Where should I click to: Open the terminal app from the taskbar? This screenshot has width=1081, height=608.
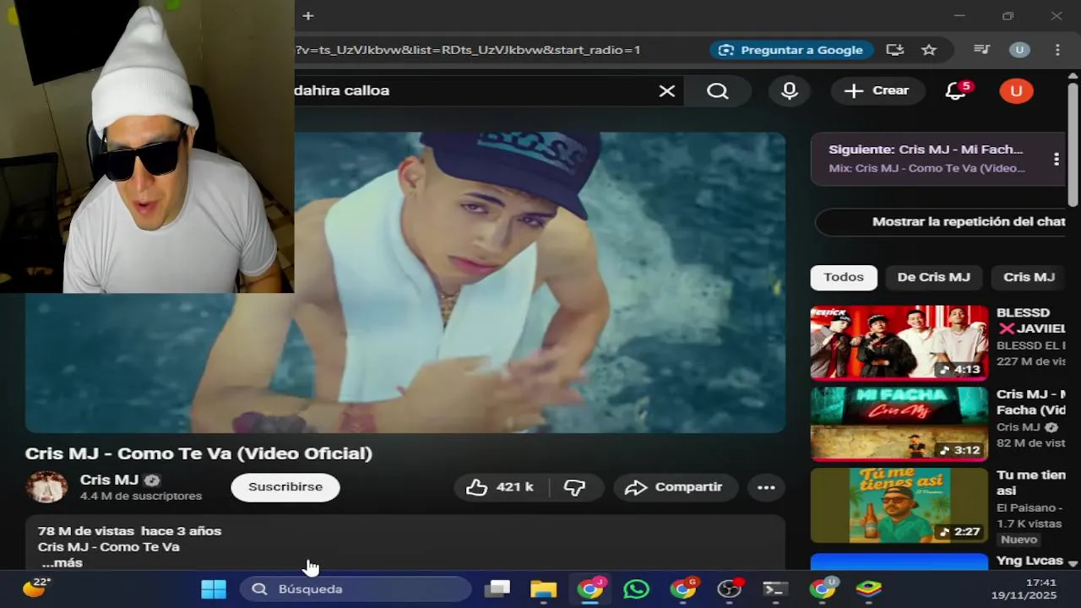pyautogui.click(x=774, y=589)
